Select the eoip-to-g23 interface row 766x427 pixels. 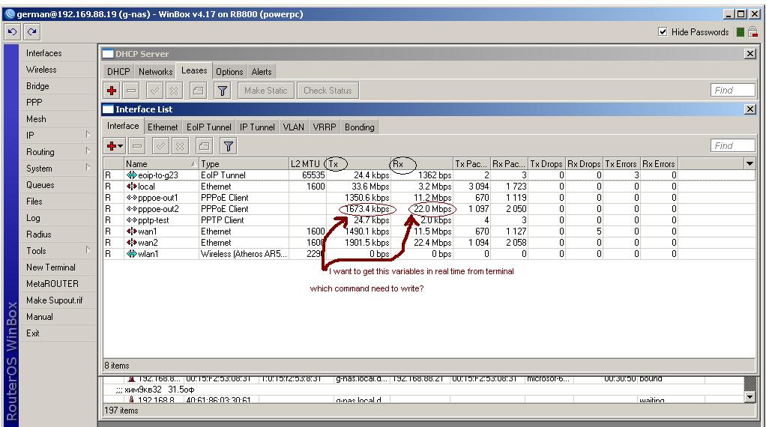[429, 175]
